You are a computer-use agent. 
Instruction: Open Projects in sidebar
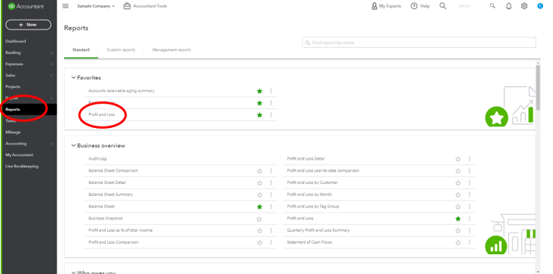click(x=13, y=87)
